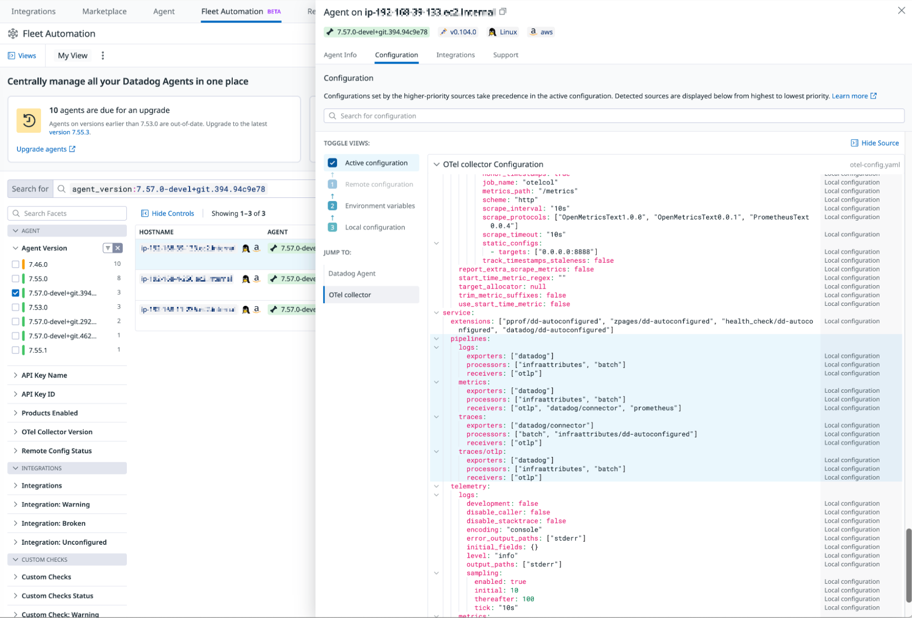Click the Hide Controls button
Screen dimensions: 912x618
click(x=167, y=213)
